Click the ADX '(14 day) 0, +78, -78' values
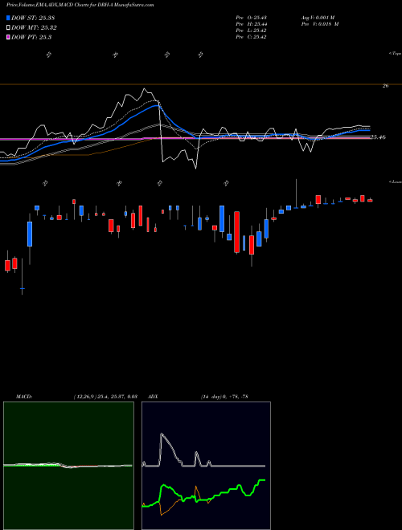 (x=224, y=397)
